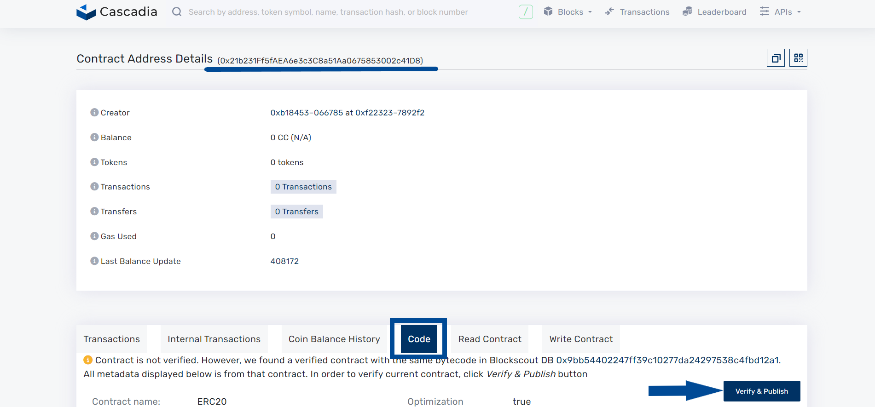The height and width of the screenshot is (407, 875).
Task: Open the Transactions page in the top navigation
Action: click(637, 12)
